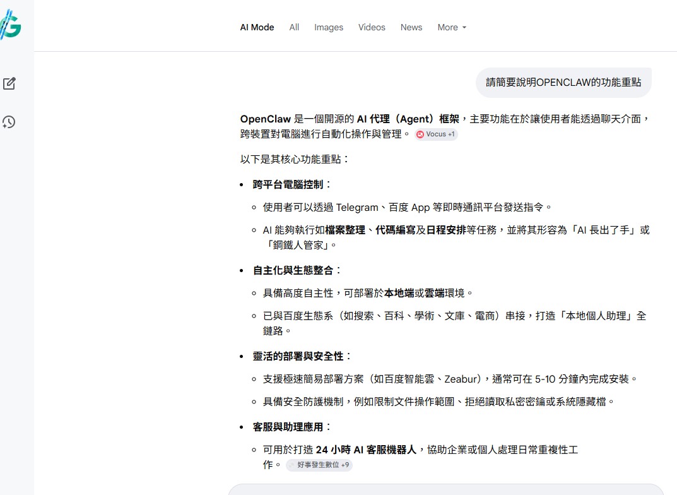Click the 客服與助理應用 heading
677x495 pixels.
[x=289, y=427]
